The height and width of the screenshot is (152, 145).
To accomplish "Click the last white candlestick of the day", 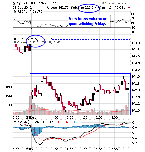I will pyautogui.click(x=128, y=87).
